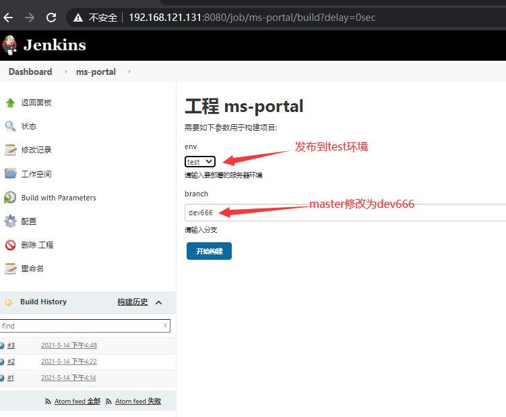506x417 pixels.
Task: Collapse Build History with the chevron
Action: pyautogui.click(x=159, y=302)
